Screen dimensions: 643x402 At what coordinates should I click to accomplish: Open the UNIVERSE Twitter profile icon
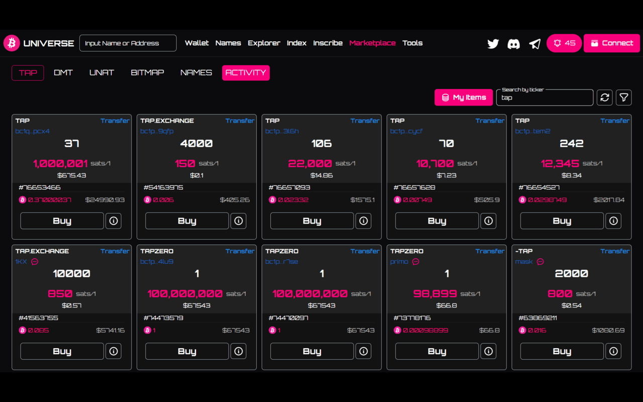click(x=493, y=44)
